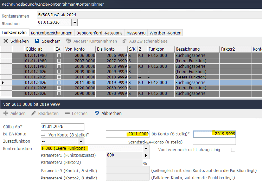This screenshot has height=184, width=263.
Task: Click the Schließen X icon
Action: (5, 41)
